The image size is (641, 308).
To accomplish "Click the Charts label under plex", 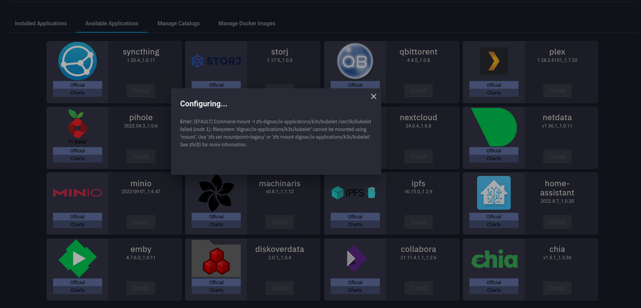I will point(494,93).
